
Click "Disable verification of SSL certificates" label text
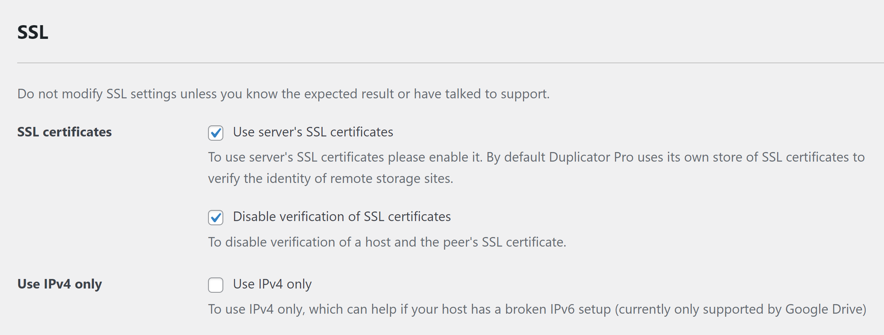(342, 216)
